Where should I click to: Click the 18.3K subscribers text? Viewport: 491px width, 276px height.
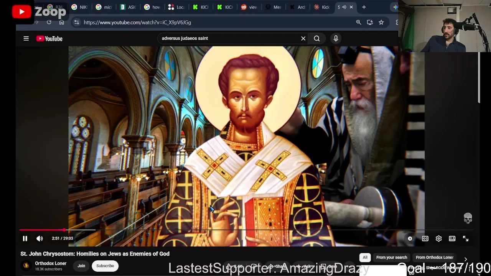(x=49, y=269)
